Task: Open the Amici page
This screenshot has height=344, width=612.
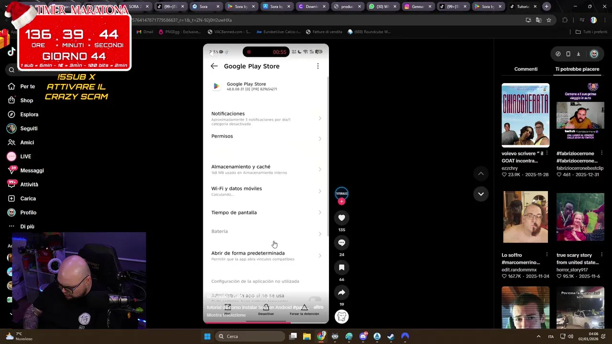Action: point(21,142)
